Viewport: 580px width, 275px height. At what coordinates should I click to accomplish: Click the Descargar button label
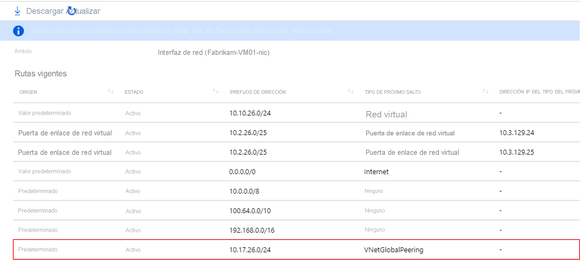pyautogui.click(x=45, y=11)
